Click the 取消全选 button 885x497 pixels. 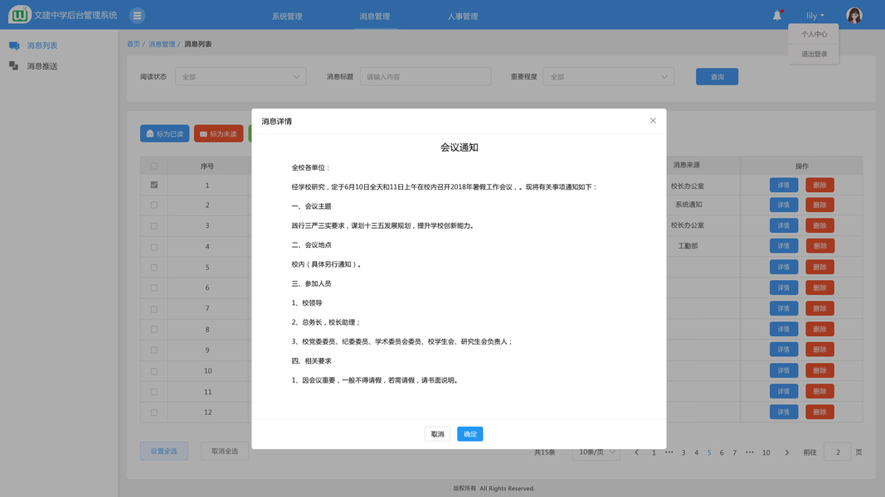(x=225, y=451)
